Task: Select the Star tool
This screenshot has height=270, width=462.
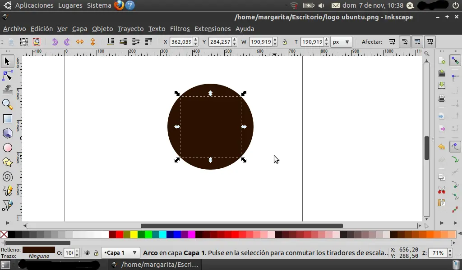Action: coord(7,162)
